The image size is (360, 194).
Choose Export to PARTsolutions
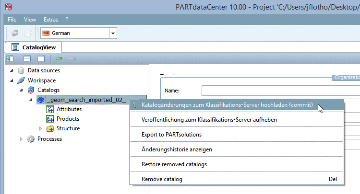237,135
